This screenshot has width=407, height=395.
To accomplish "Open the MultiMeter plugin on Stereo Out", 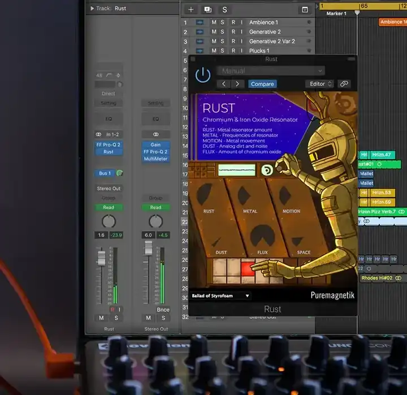I will click(x=155, y=159).
